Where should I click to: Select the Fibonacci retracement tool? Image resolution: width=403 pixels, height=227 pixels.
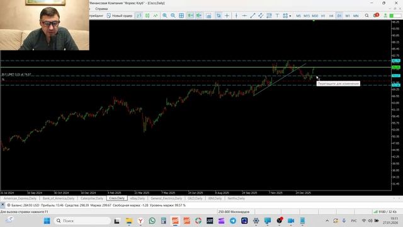pyautogui.click(x=269, y=16)
